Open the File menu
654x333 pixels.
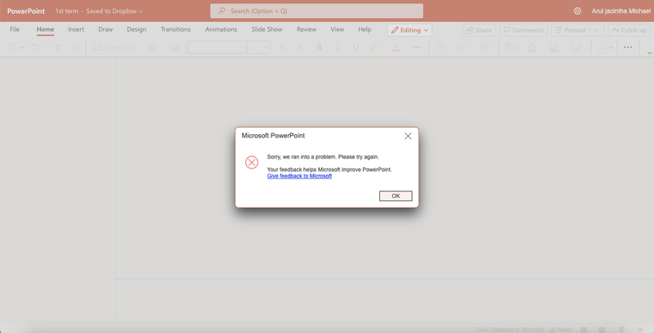(x=15, y=29)
